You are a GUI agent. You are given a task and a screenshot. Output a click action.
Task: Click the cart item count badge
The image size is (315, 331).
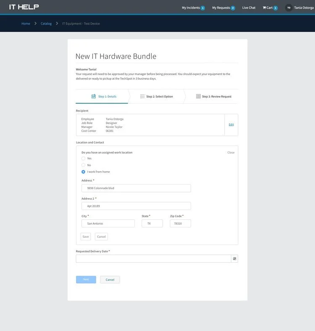(x=276, y=8)
